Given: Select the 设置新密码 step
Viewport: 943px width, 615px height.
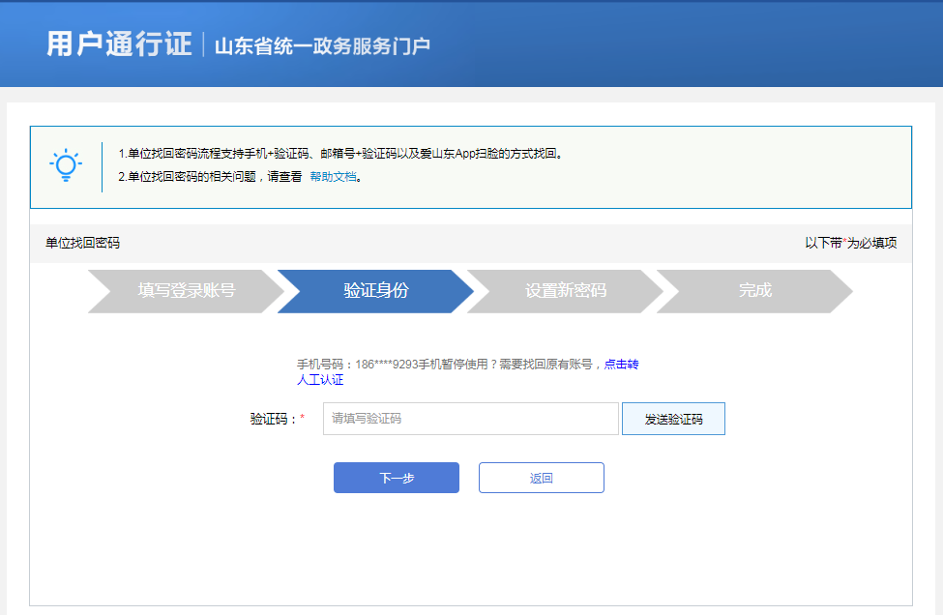Looking at the screenshot, I should click(x=565, y=291).
